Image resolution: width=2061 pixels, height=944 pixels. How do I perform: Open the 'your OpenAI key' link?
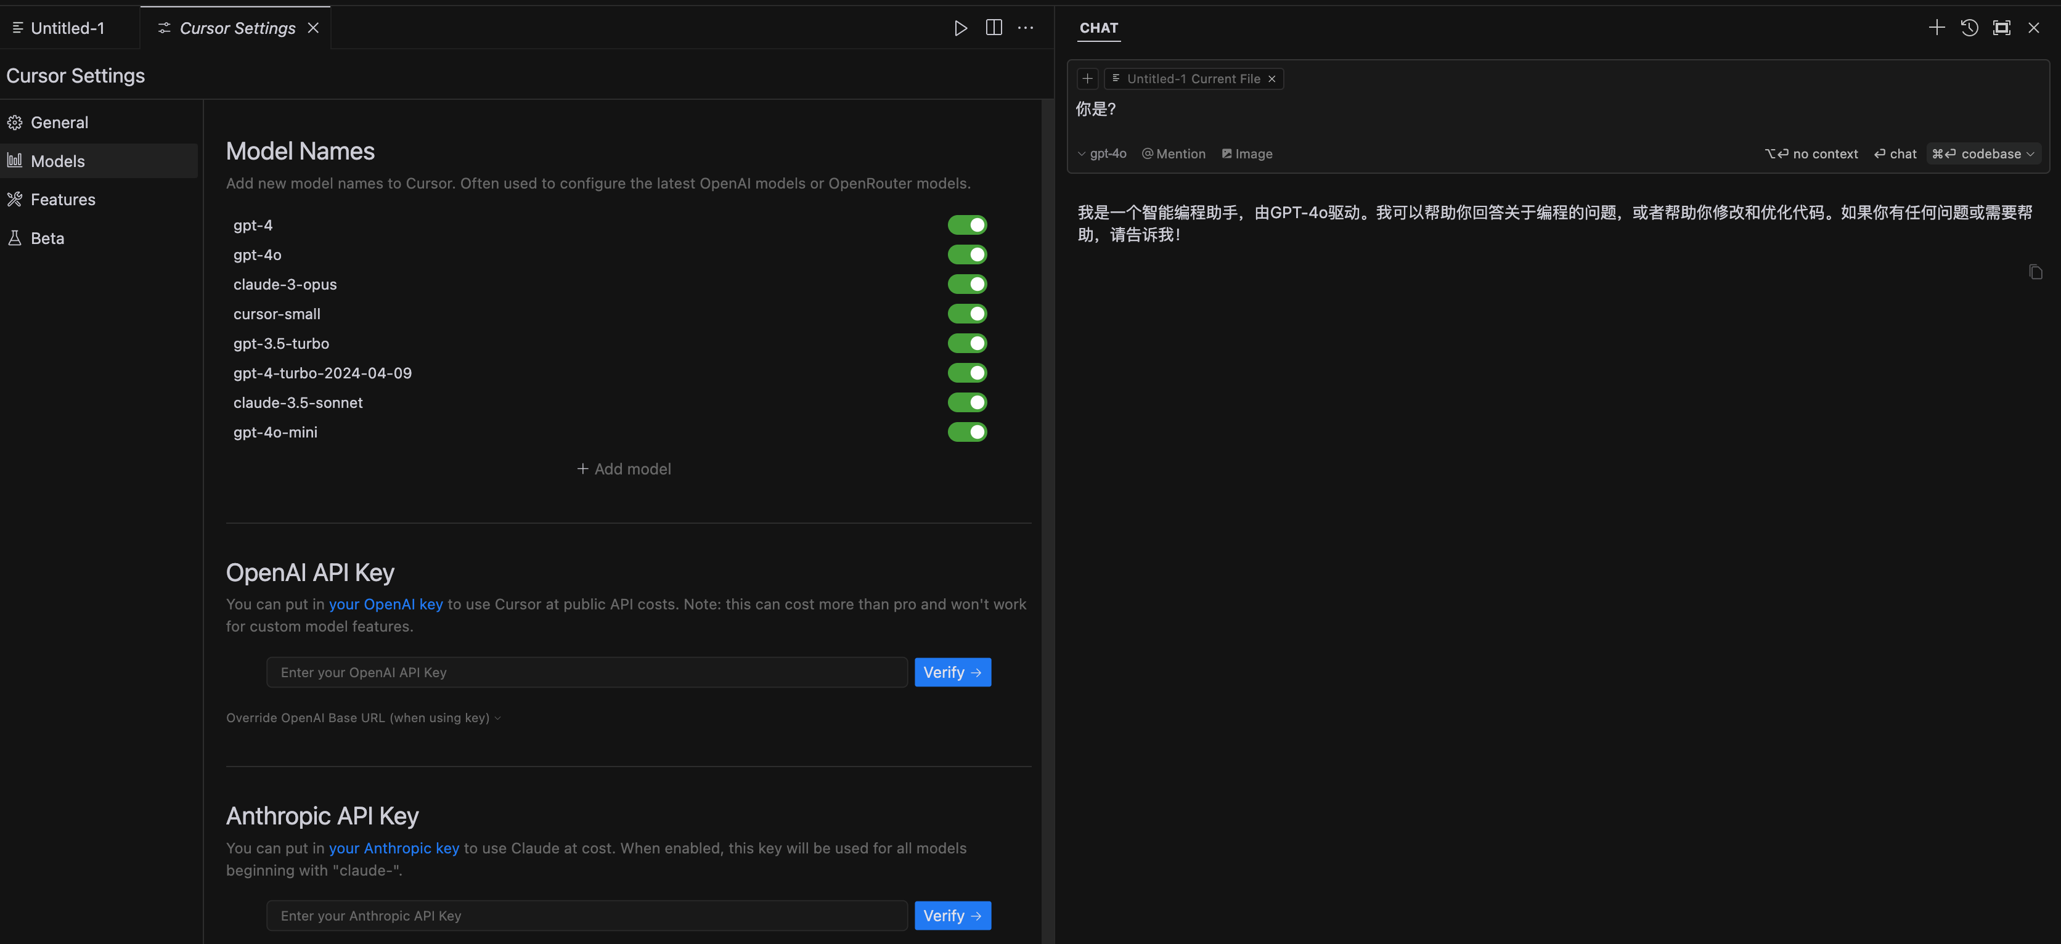click(386, 604)
